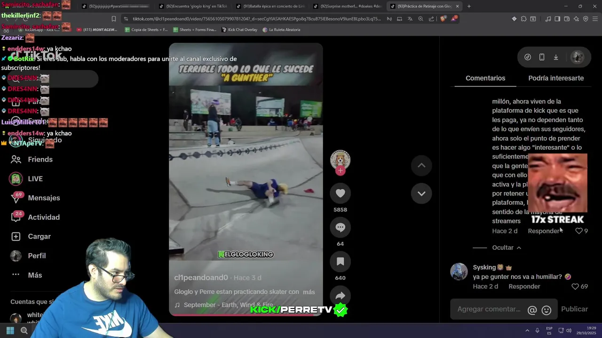Open the Kick Chat Overlay bookmark

(x=239, y=30)
